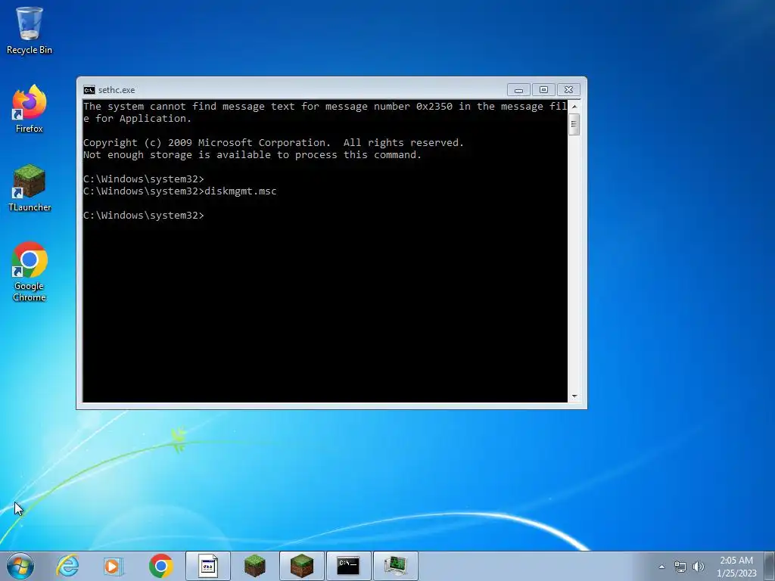Open the network status tray icon
The height and width of the screenshot is (581, 775).
coord(680,567)
